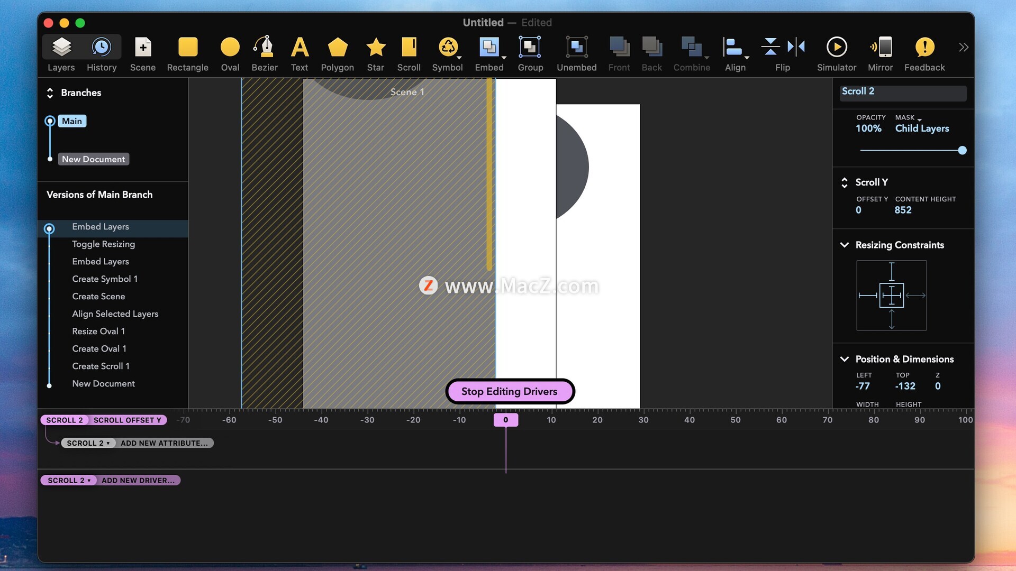
Task: Click the Scroll layer tool
Action: [x=409, y=53]
